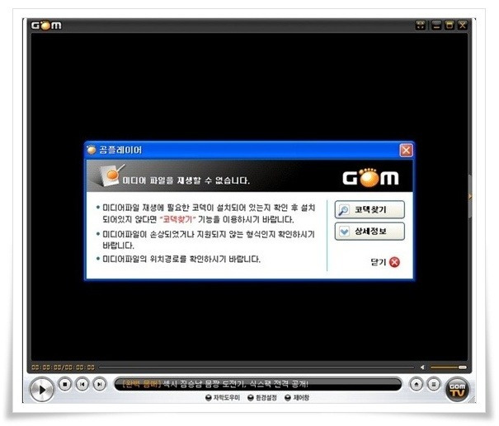Close the 곰플레이어 error dialog with red X
Image resolution: width=499 pixels, height=426 pixels.
tap(406, 150)
